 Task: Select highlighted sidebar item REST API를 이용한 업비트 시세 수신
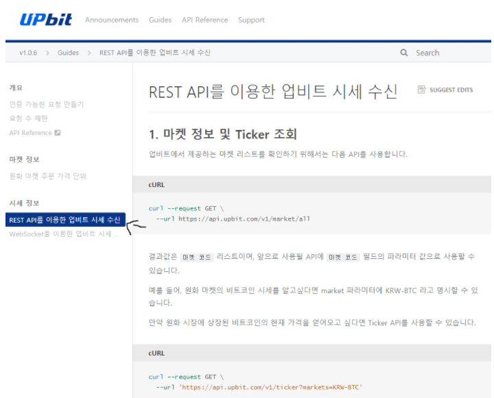pyautogui.click(x=66, y=220)
